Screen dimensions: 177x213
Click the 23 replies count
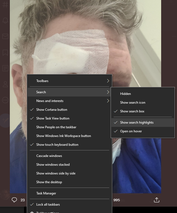coord(23,200)
